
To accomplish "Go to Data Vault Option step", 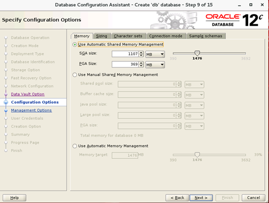I will [28, 94].
